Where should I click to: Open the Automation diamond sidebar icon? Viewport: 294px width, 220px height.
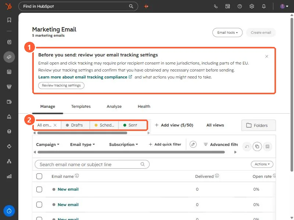[9, 146]
